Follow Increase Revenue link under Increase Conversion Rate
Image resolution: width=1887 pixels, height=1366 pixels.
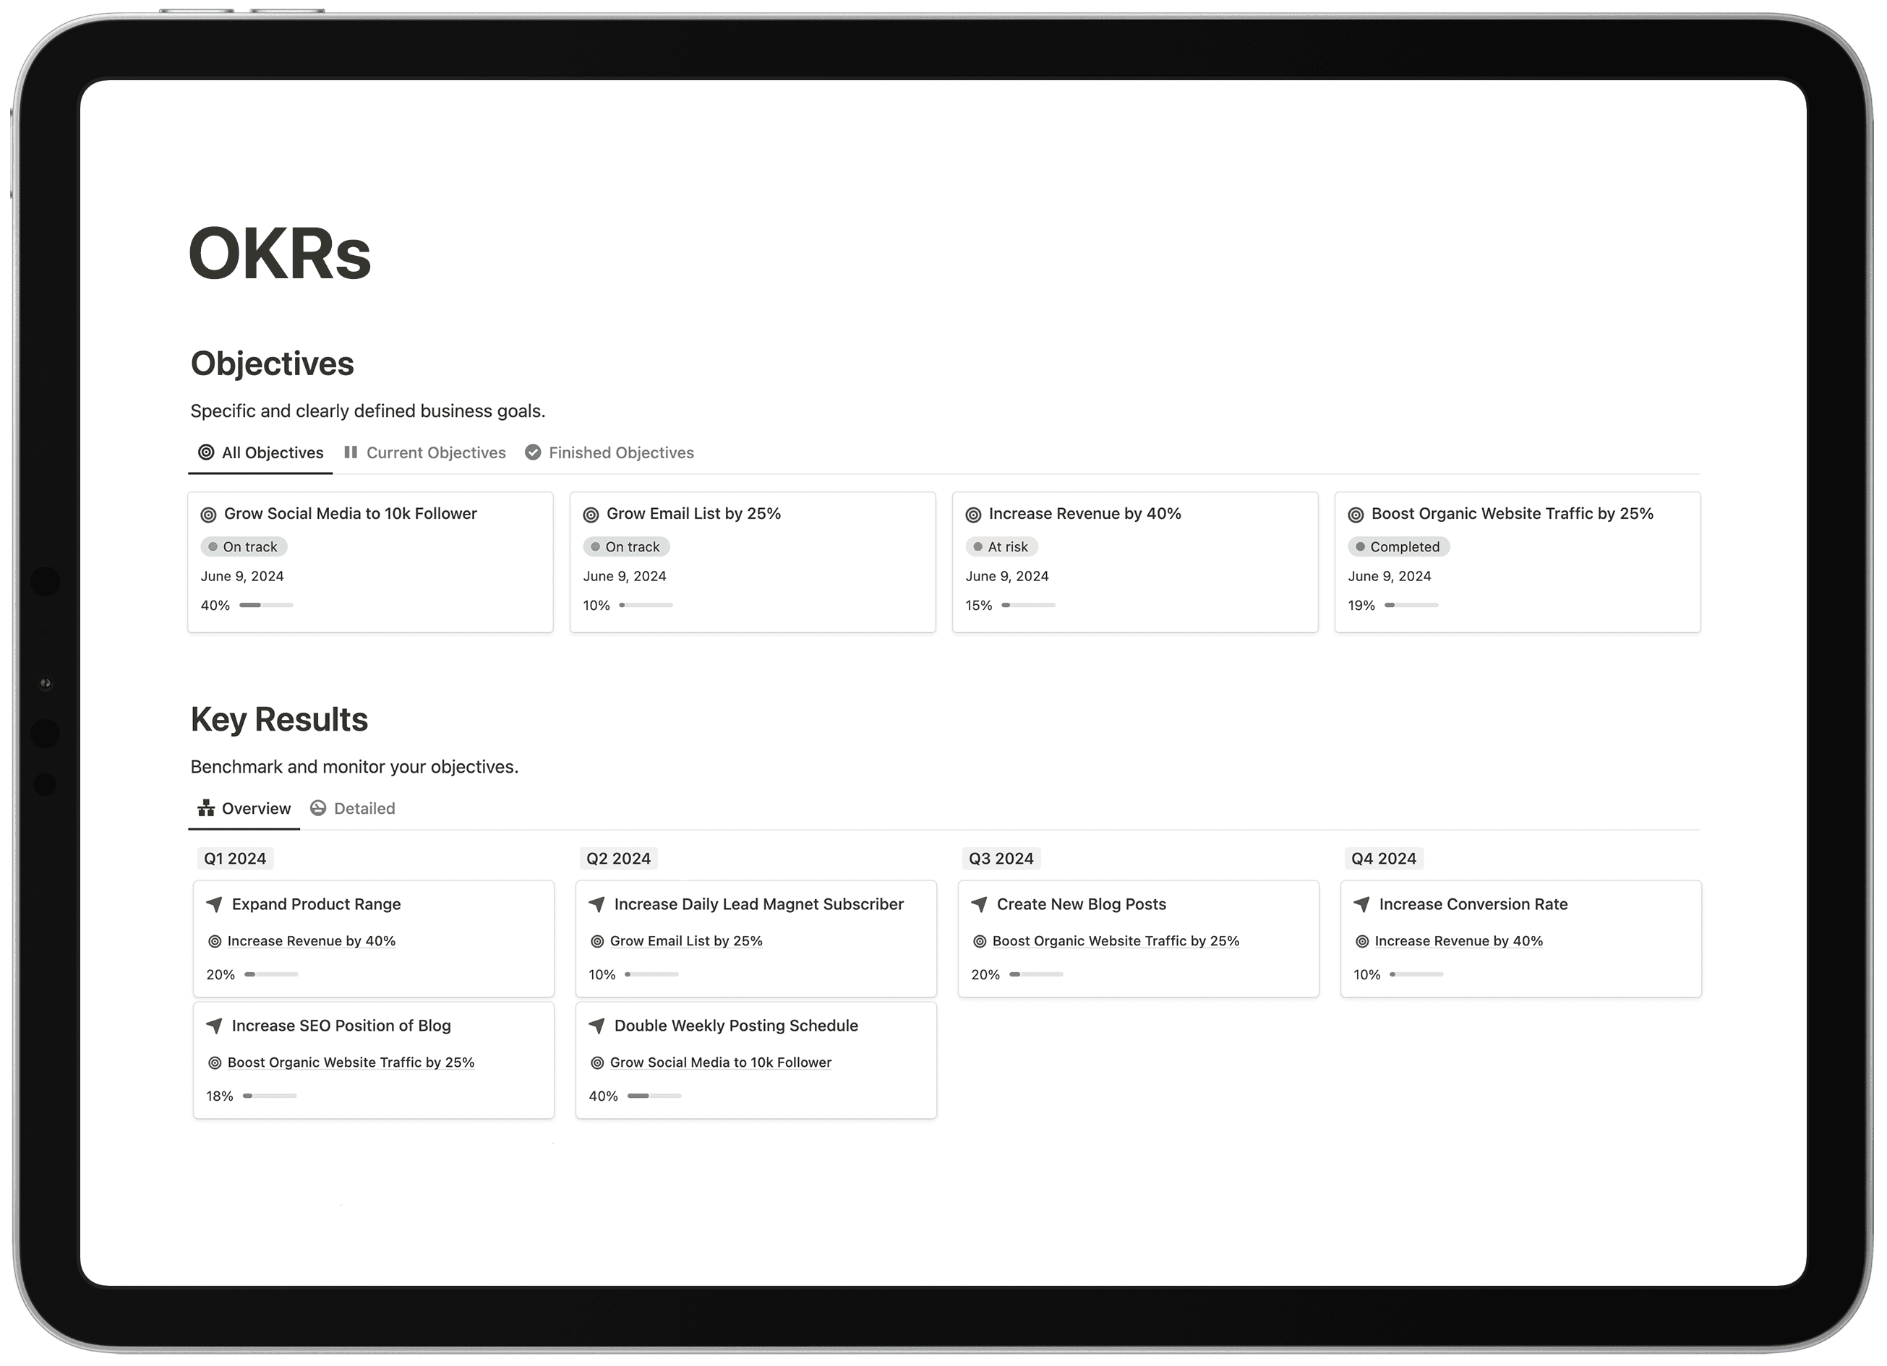1458,942
